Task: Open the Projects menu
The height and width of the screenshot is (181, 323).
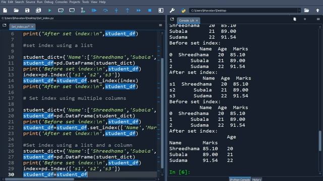Action: tap(75, 2)
